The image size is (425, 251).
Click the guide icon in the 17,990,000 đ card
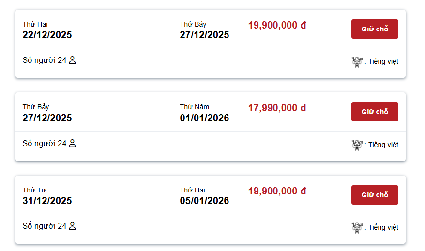(357, 145)
